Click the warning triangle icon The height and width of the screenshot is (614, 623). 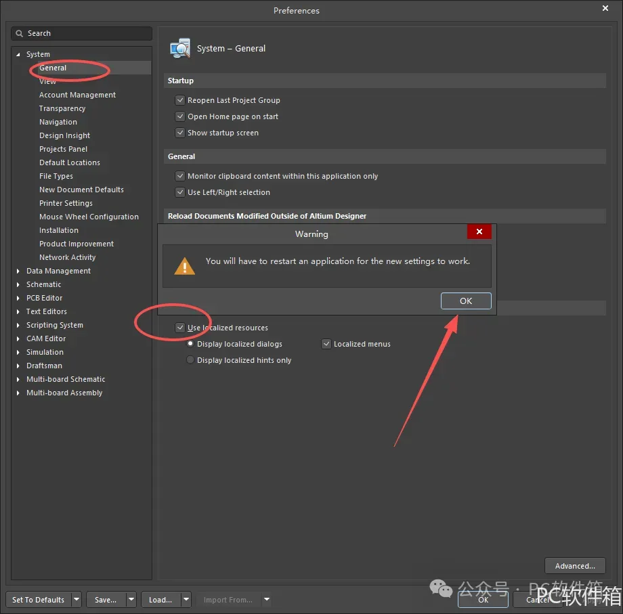184,266
